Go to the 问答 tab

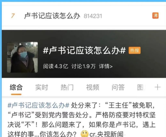118,87
